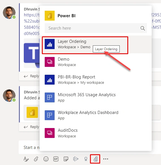The height and width of the screenshot is (165, 161).
Task: Open the GIF picker
Action: 56,159
